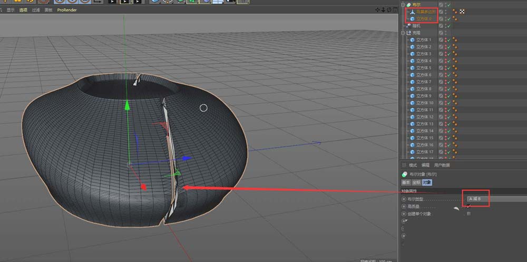
Task: Click the checkerboard texture tag
Action: (462, 12)
